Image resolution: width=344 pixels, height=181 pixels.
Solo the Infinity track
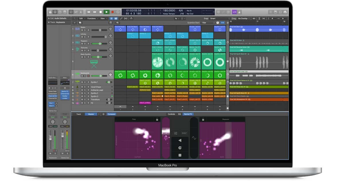[85, 37]
